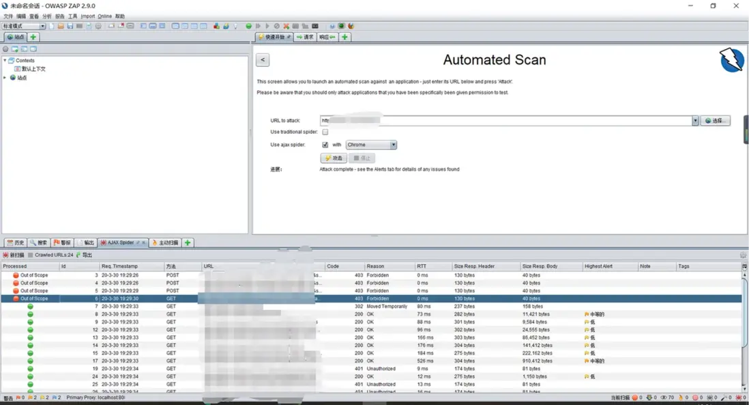Close the AJAX Spider tab
This screenshot has width=749, height=405.
pos(143,242)
